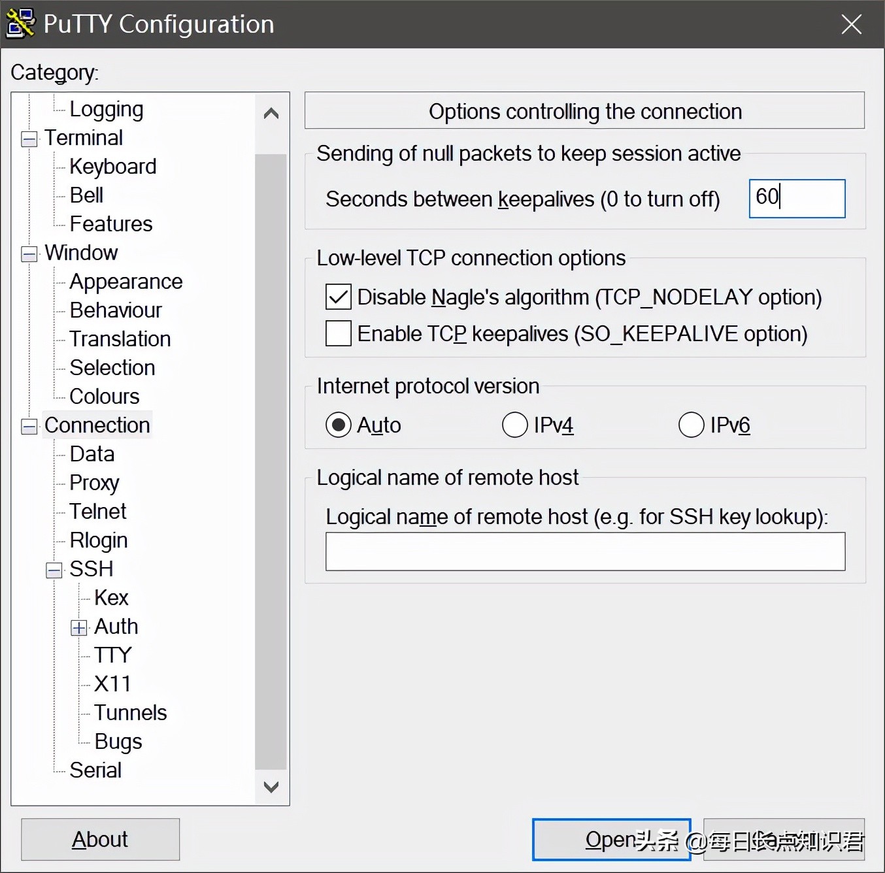Open the Bugs category

coord(118,742)
